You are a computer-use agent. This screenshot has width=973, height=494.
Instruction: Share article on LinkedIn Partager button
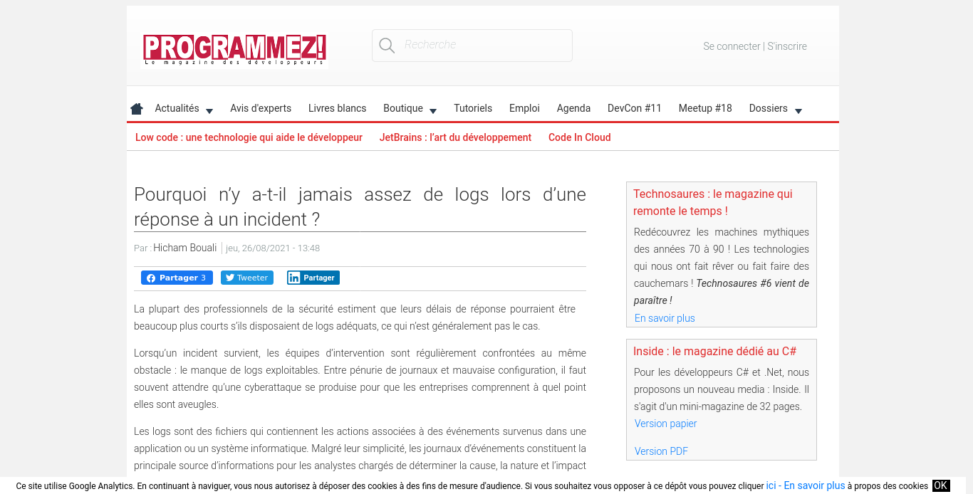pyautogui.click(x=313, y=278)
